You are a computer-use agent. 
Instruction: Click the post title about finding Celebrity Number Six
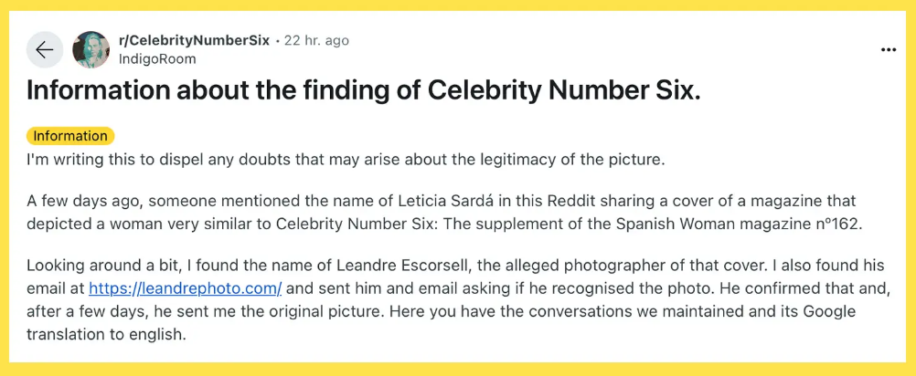(x=363, y=91)
